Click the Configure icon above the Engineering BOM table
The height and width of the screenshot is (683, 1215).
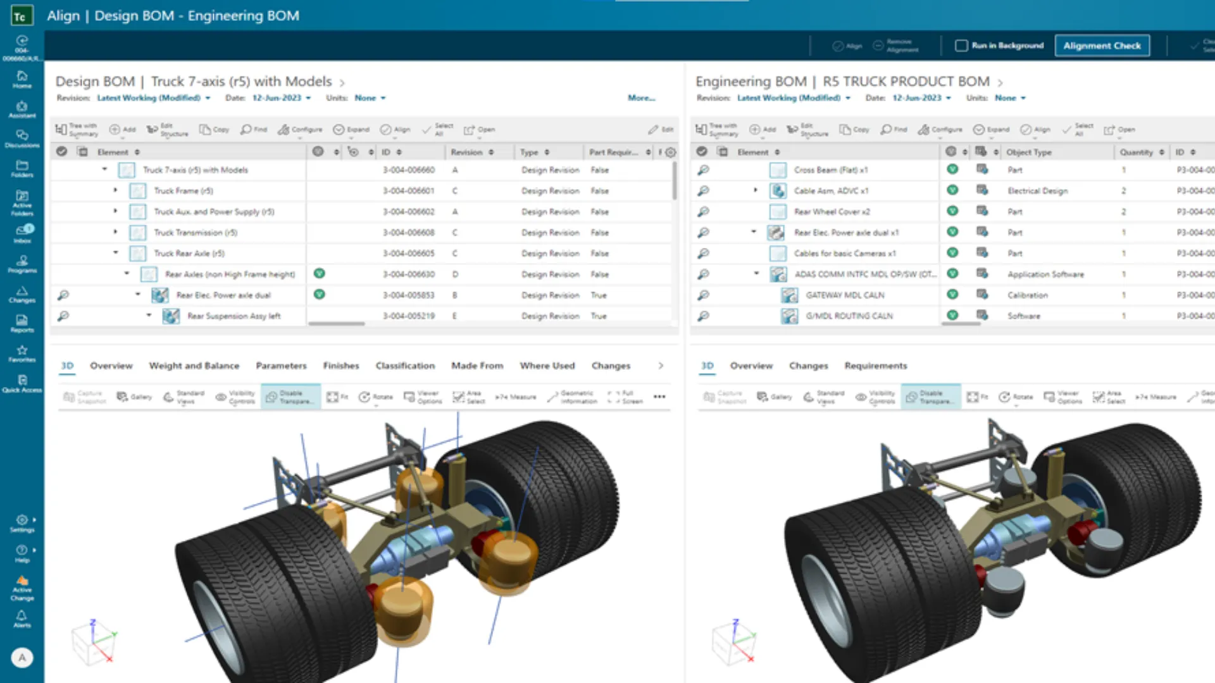point(940,129)
